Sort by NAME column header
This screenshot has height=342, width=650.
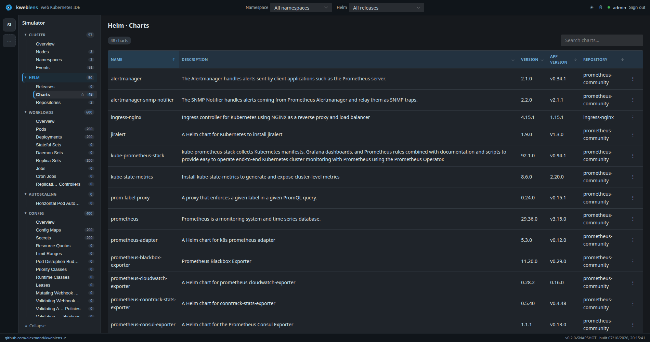pyautogui.click(x=143, y=60)
